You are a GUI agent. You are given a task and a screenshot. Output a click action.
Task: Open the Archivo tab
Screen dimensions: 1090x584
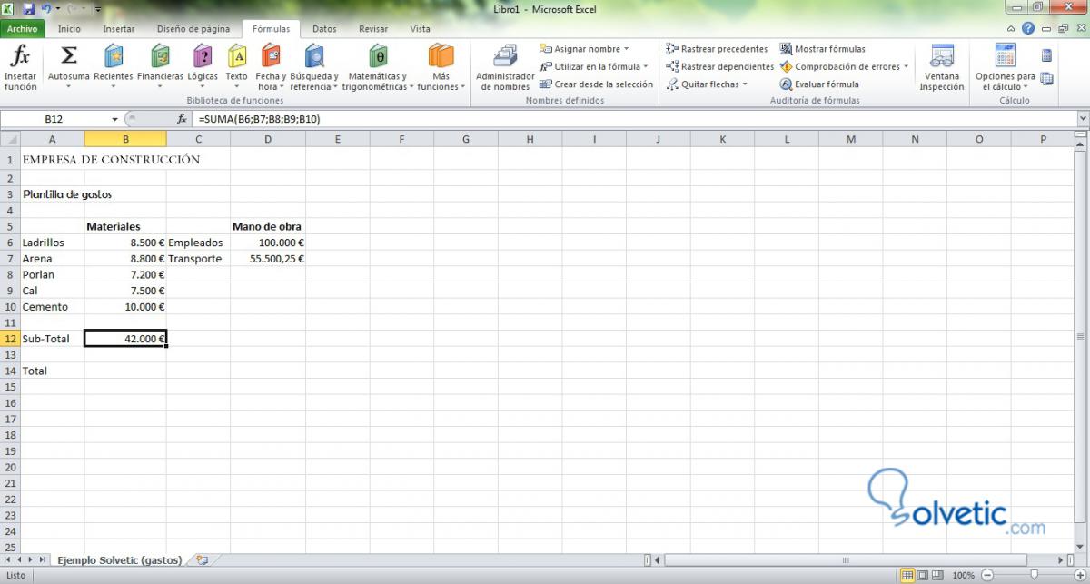click(x=22, y=28)
